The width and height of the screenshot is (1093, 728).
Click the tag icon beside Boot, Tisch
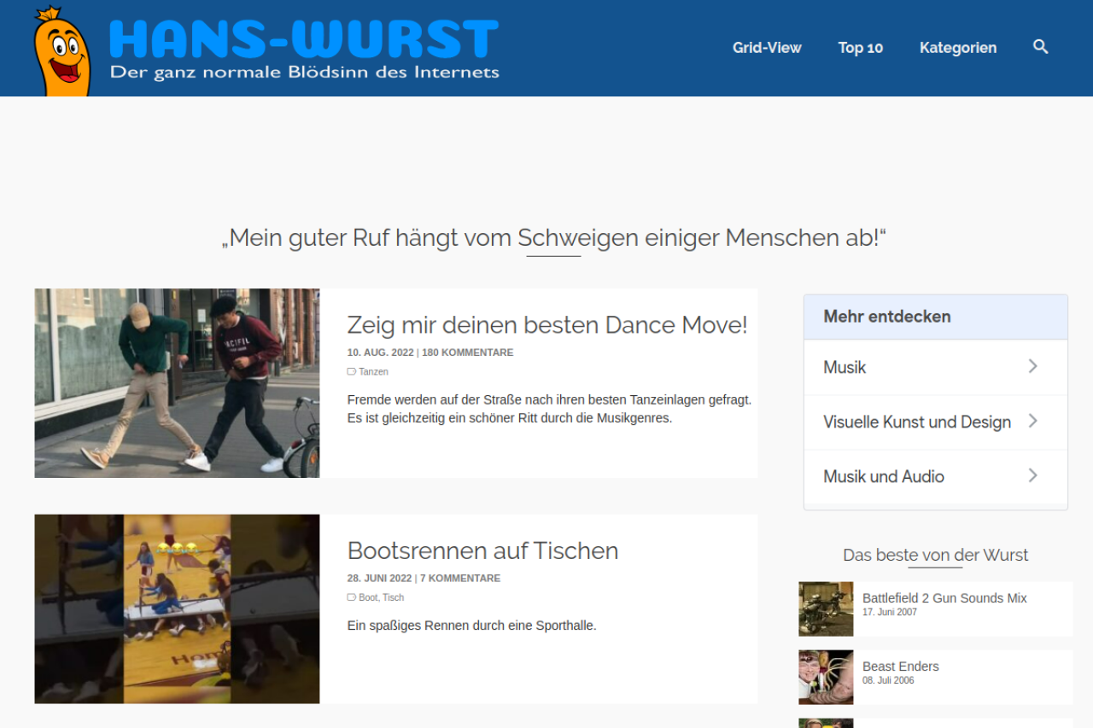351,597
